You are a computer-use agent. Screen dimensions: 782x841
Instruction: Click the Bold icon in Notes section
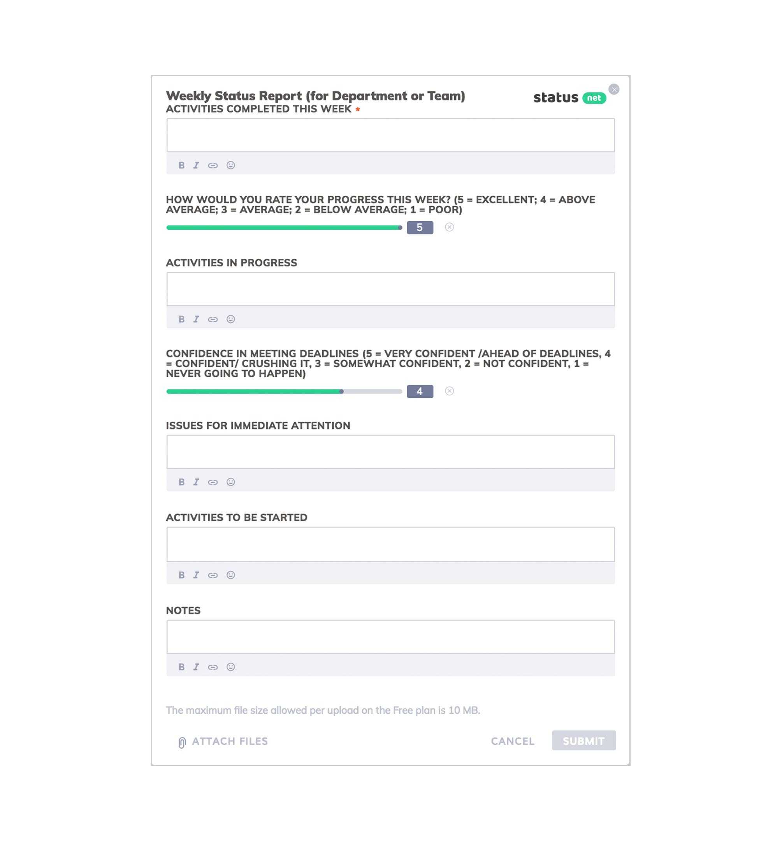[x=181, y=667]
